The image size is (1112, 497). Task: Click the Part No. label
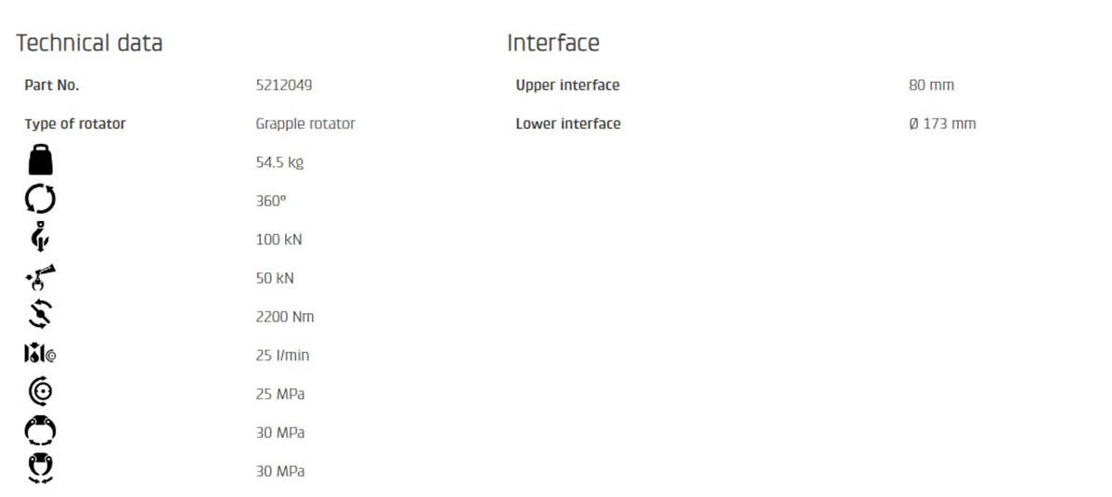[x=52, y=85]
